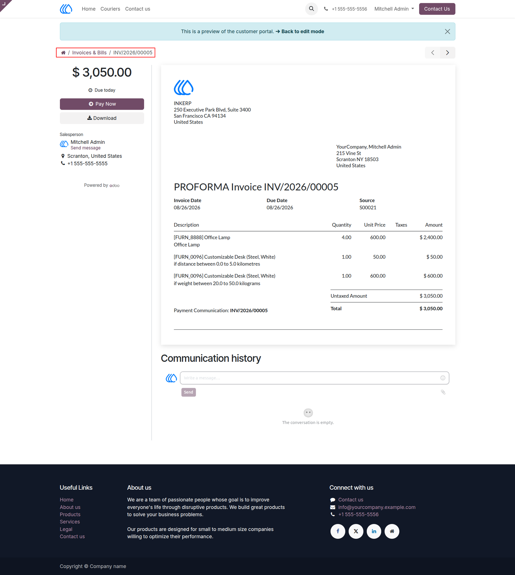Download the invoice
Viewport: 515px width, 575px height.
(x=102, y=118)
